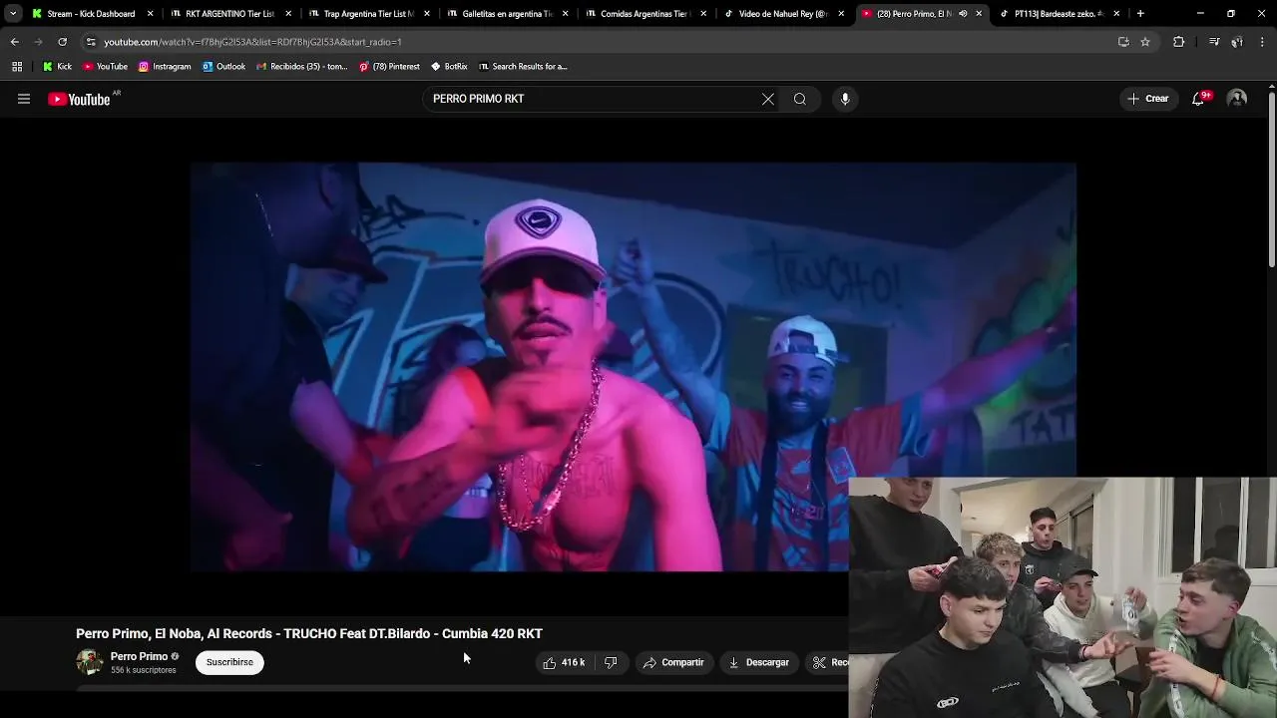Open the Instagram bookmark
Viewport: 1277px width, 718px height.
tap(165, 67)
